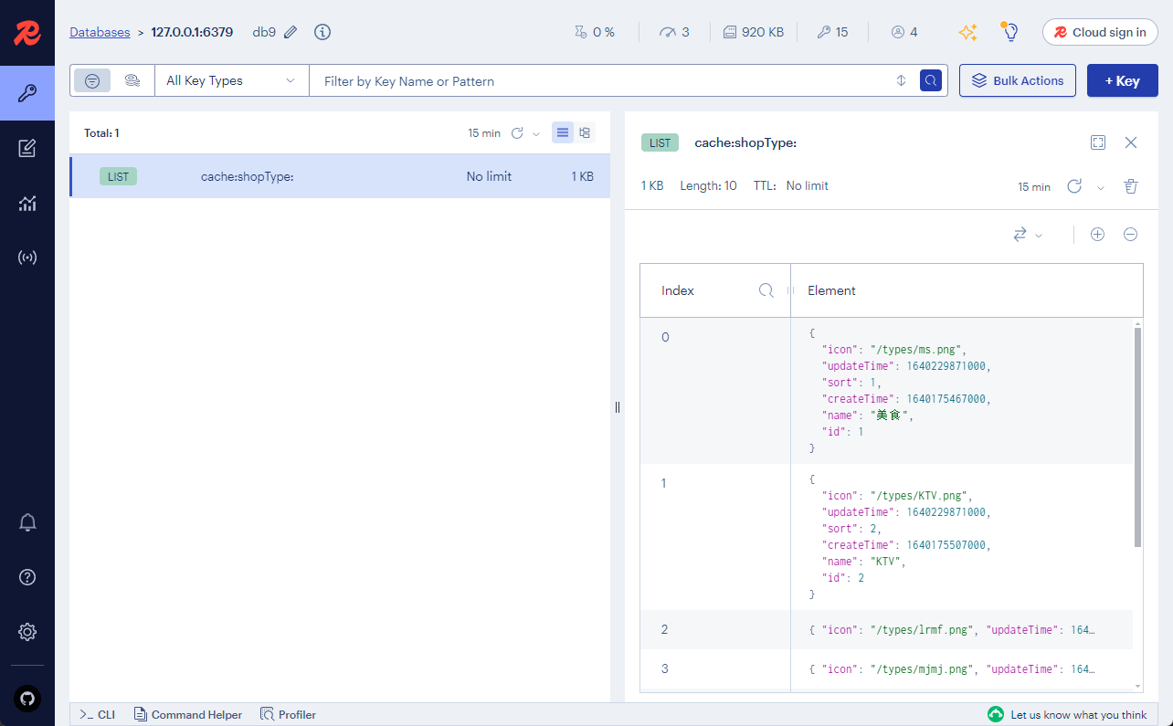Click the Cloud sign in button
Screen dimensions: 1173x726
pos(1100,32)
